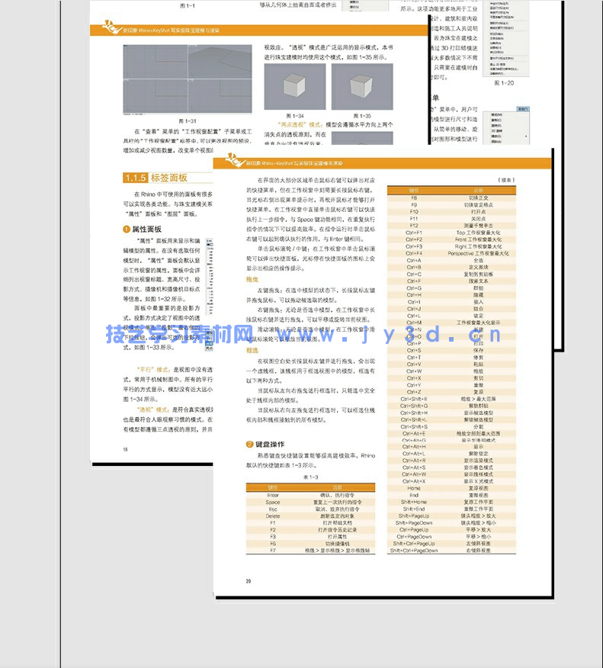Click the caption "图 1-20"
This screenshot has height=668, width=603.
504,83
